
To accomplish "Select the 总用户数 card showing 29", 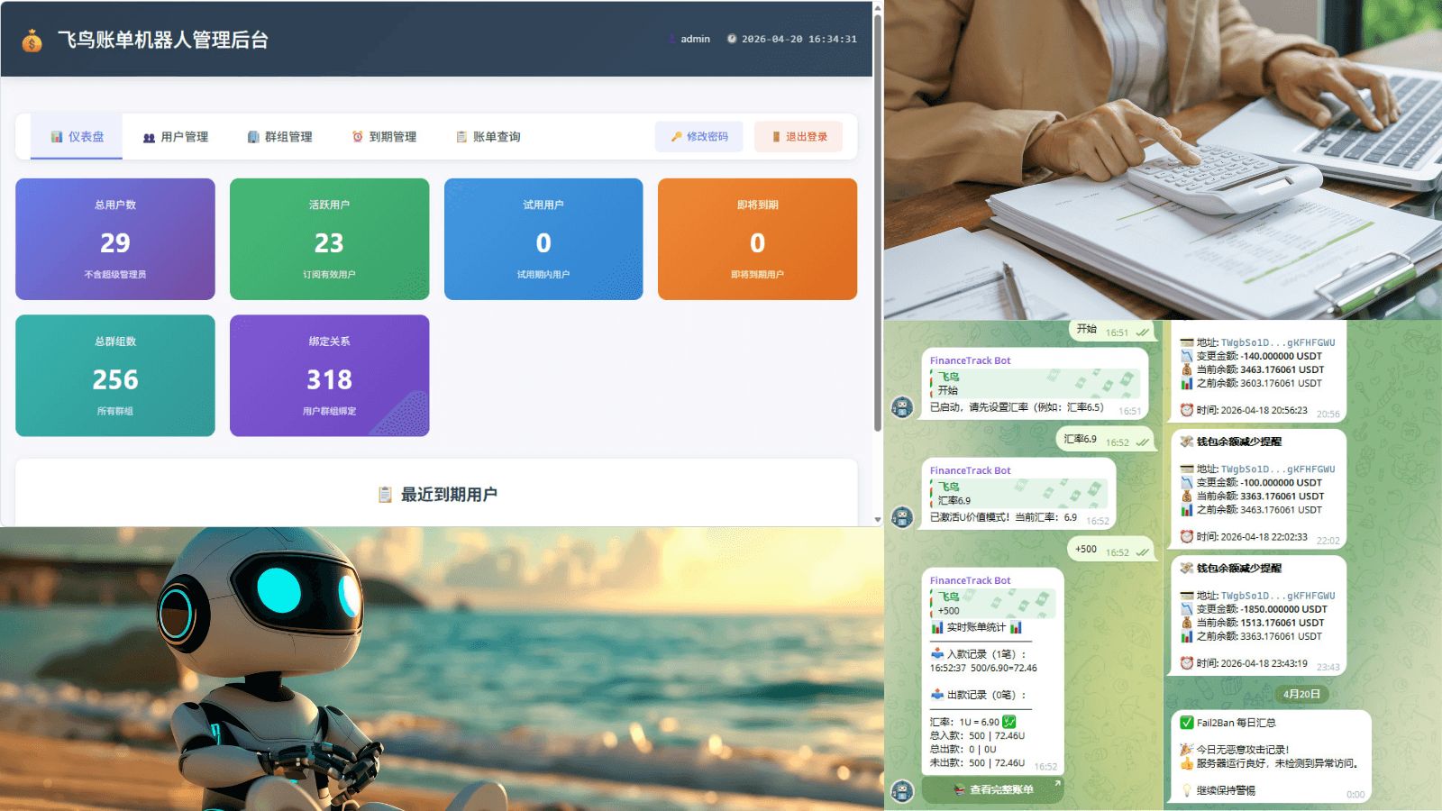I will coord(115,239).
